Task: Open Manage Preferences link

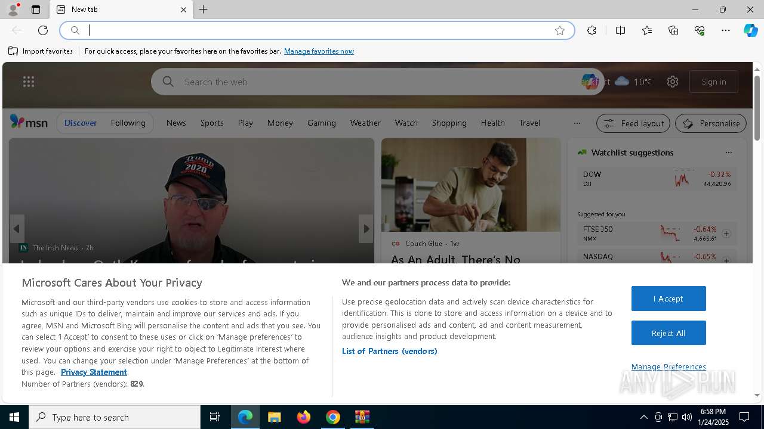Action: click(668, 366)
